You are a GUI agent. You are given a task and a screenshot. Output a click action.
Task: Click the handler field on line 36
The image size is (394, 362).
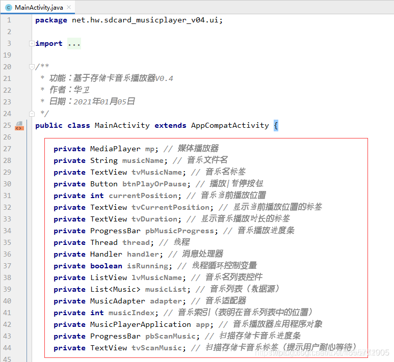tap(143, 254)
